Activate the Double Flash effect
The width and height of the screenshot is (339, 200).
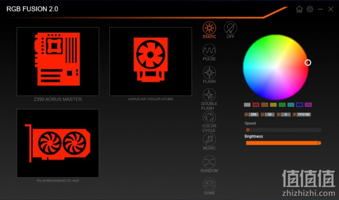[209, 99]
